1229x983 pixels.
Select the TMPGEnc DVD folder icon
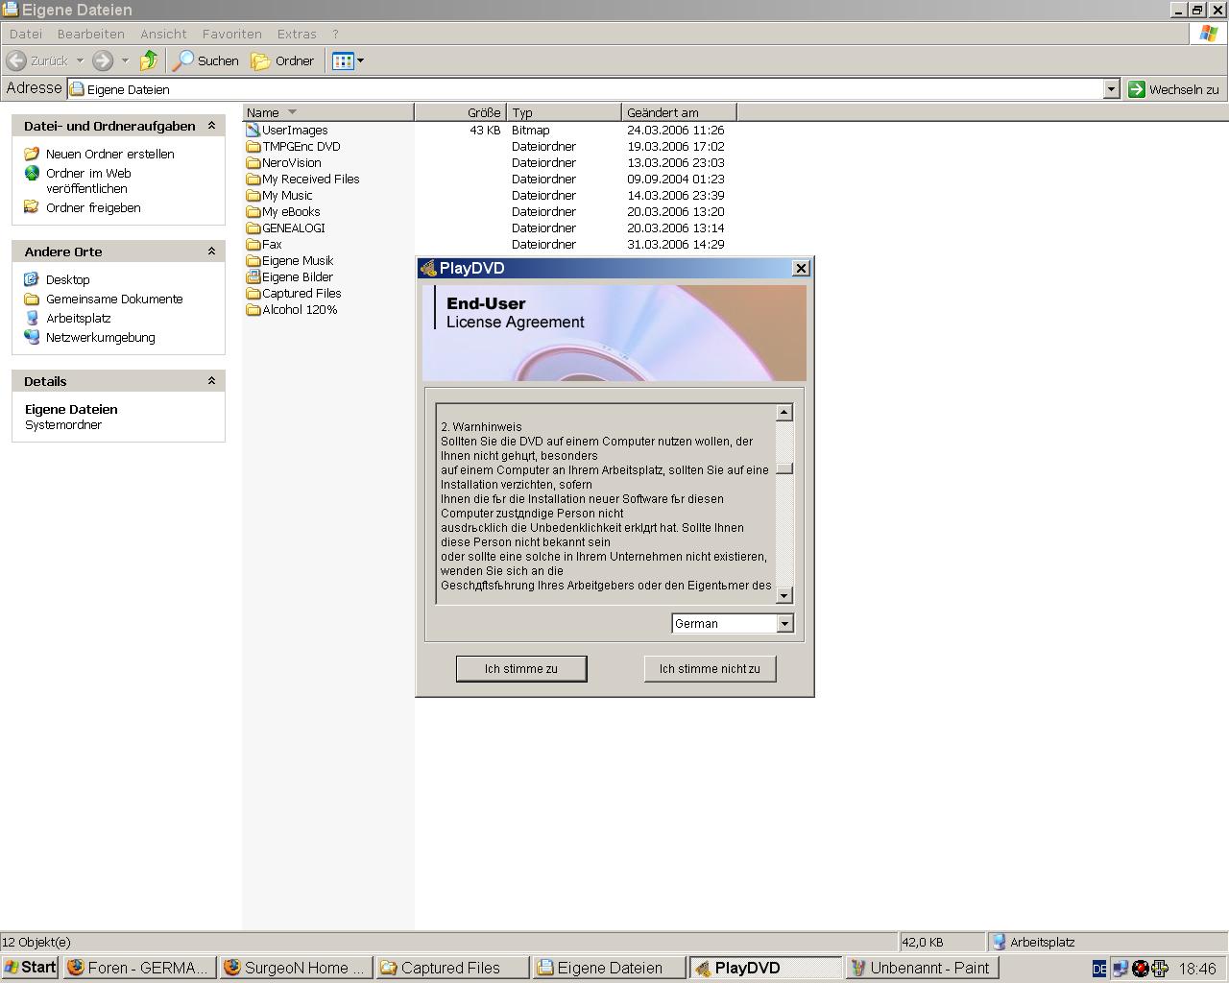pos(253,146)
